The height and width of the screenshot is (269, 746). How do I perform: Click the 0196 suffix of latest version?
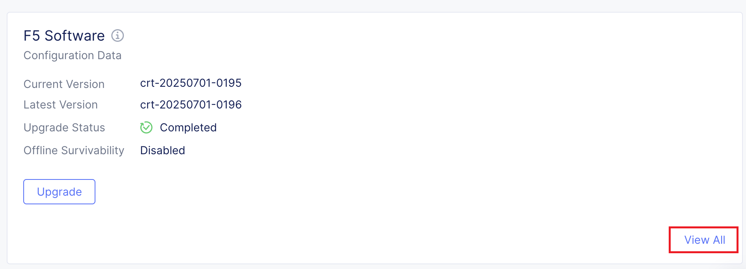tap(229, 105)
